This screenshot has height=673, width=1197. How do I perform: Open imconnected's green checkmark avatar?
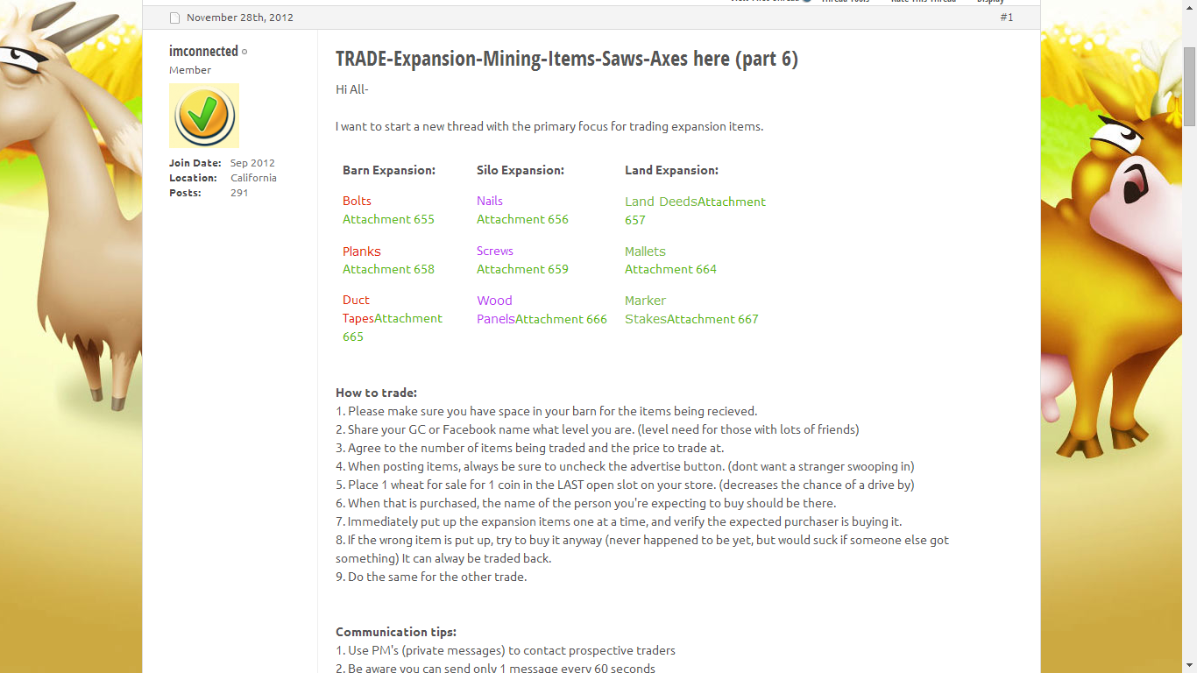pos(204,116)
